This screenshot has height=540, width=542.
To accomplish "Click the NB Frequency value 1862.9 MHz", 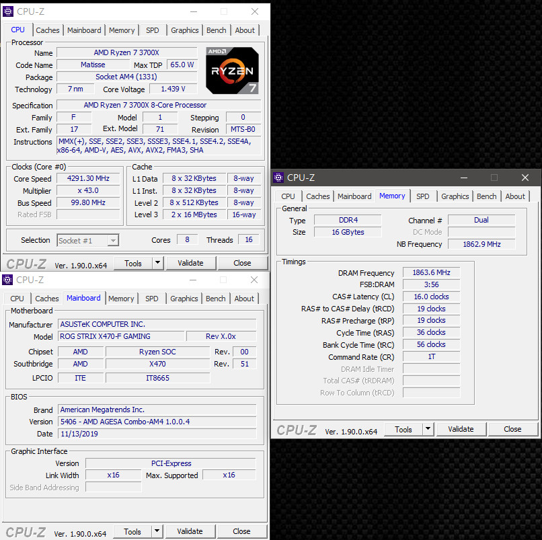I will tap(481, 244).
